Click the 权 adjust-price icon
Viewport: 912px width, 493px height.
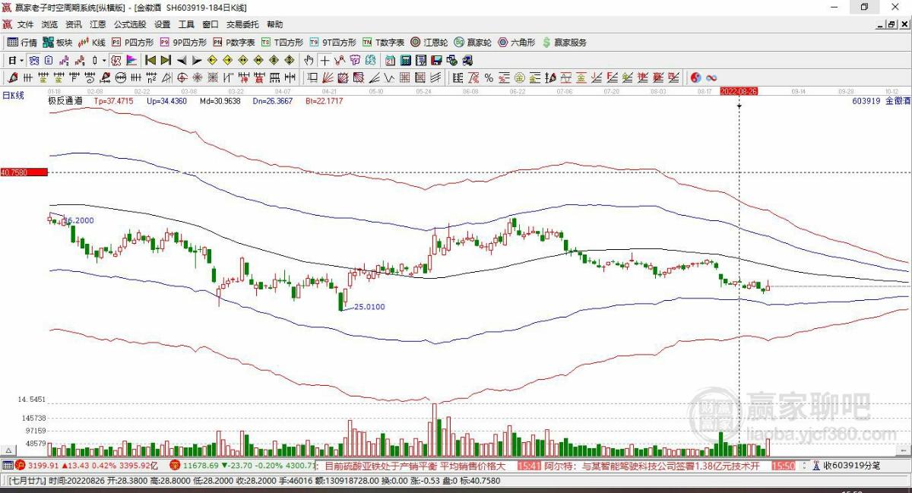[116, 60]
